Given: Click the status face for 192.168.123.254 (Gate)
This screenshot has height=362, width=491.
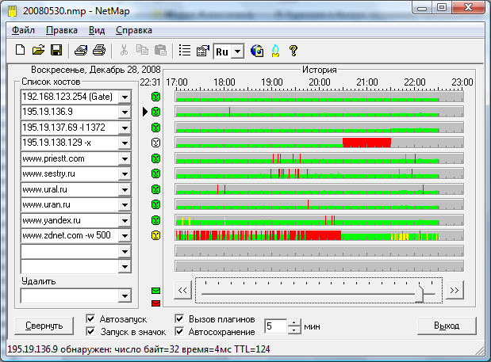Looking at the screenshot, I should 155,97.
